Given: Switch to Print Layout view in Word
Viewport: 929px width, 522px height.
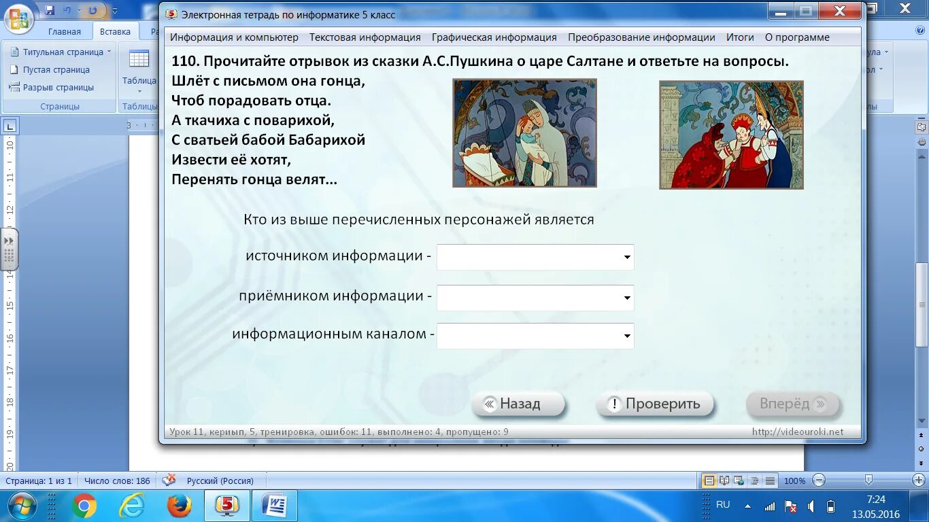Looking at the screenshot, I should point(709,481).
